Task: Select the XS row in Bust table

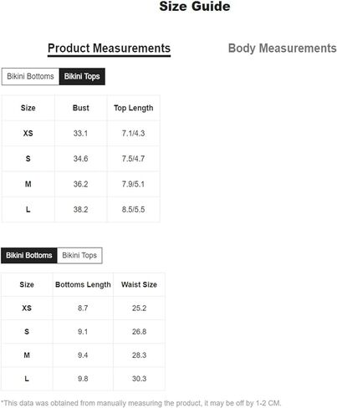Action: (x=81, y=133)
